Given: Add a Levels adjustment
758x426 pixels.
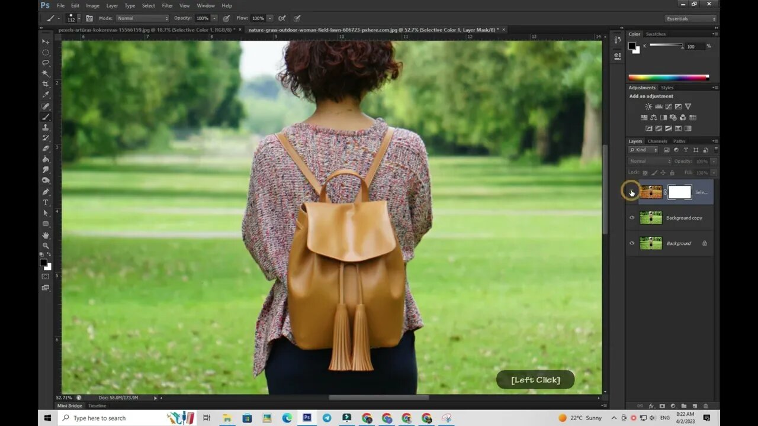Looking at the screenshot, I should [659, 106].
